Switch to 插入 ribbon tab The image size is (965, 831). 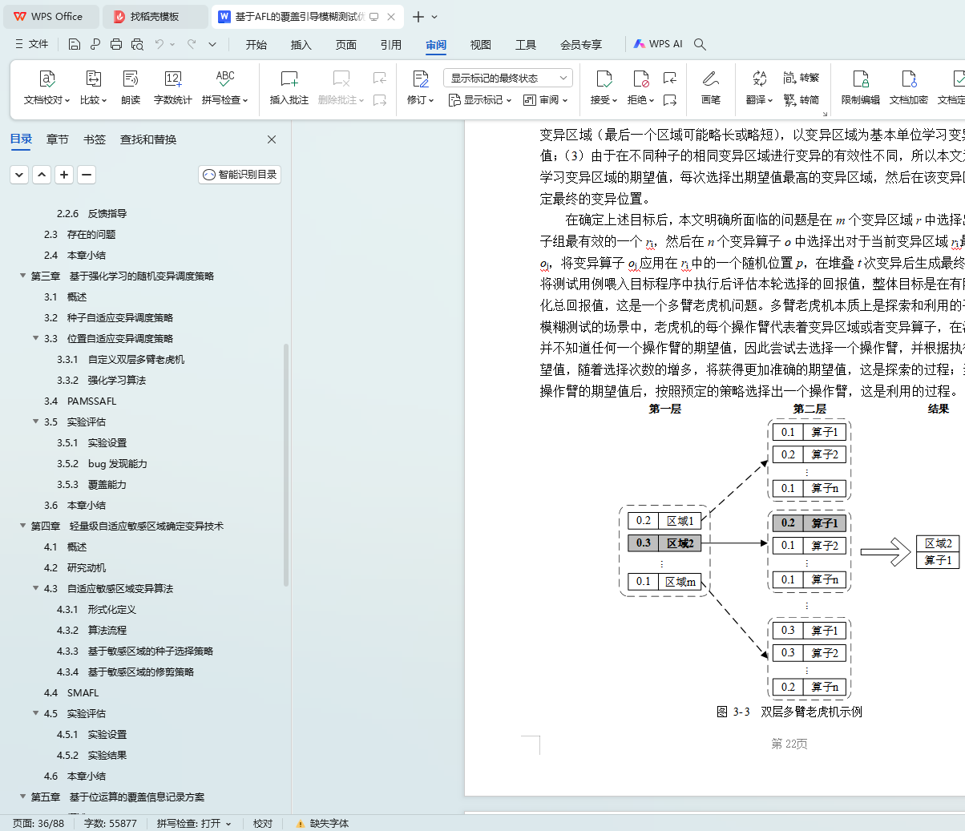point(301,45)
